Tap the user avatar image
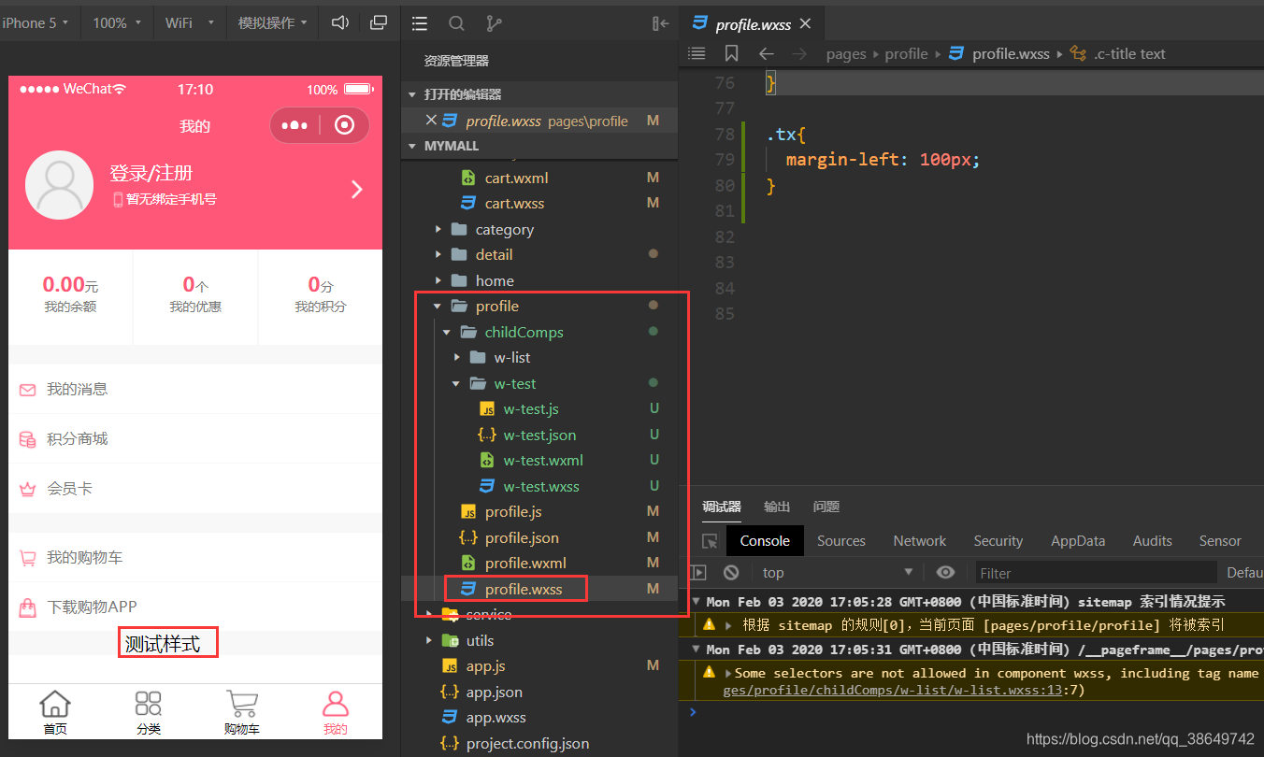 pos(61,185)
